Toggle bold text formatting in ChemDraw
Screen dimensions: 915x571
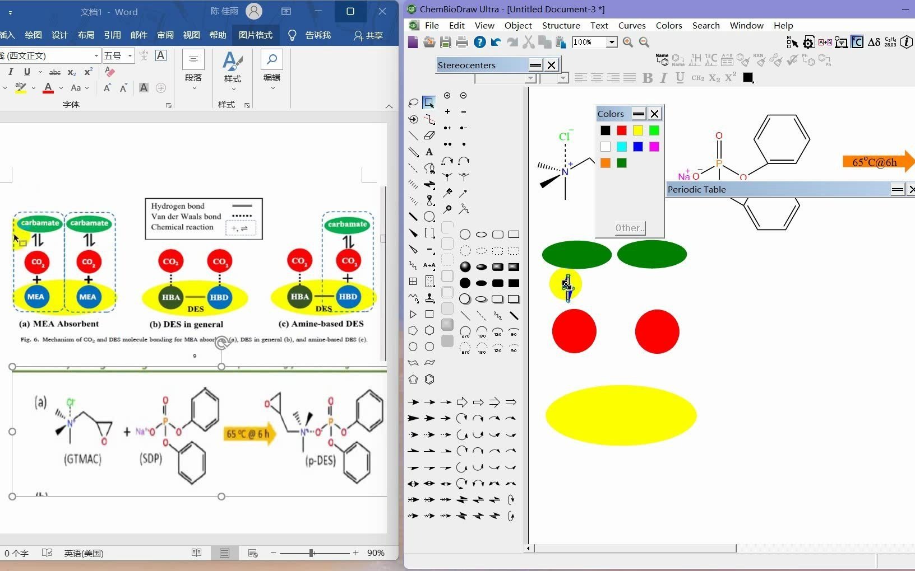648,78
